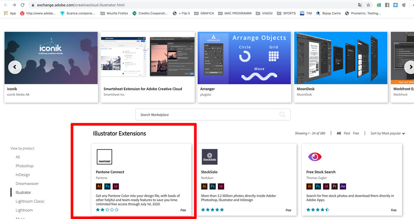Click the Pantone Connect star rating

(107, 210)
